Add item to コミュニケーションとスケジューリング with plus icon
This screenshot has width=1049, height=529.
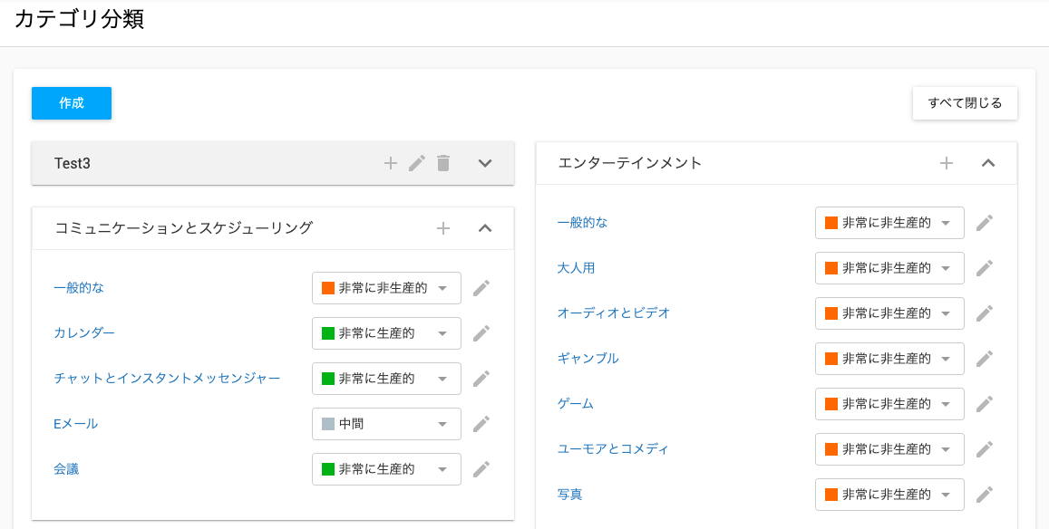[x=442, y=229]
